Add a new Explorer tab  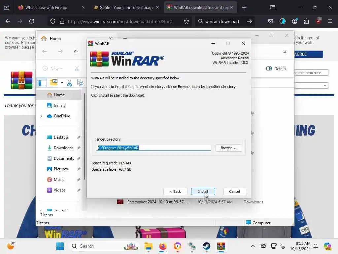coord(125,38)
